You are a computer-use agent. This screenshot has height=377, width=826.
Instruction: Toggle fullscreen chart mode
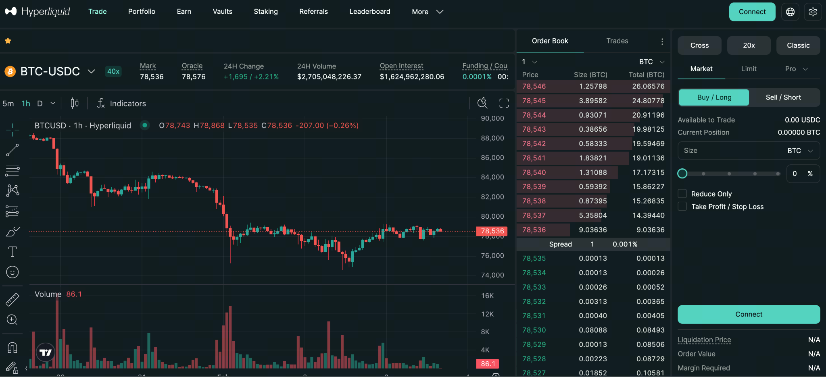pyautogui.click(x=504, y=103)
